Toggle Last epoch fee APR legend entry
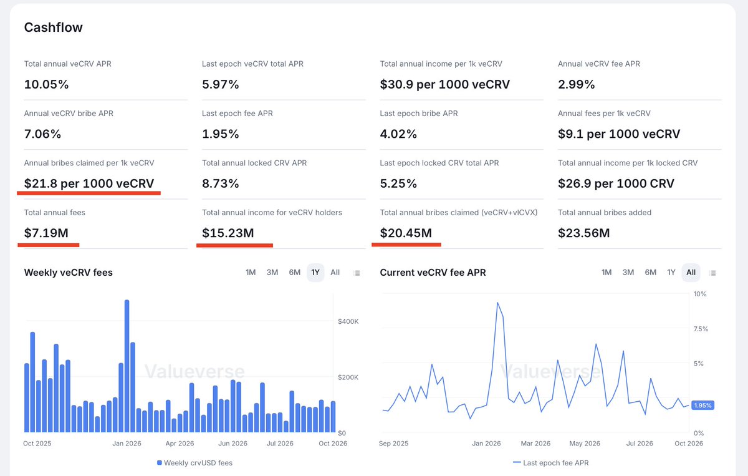 tap(550, 463)
